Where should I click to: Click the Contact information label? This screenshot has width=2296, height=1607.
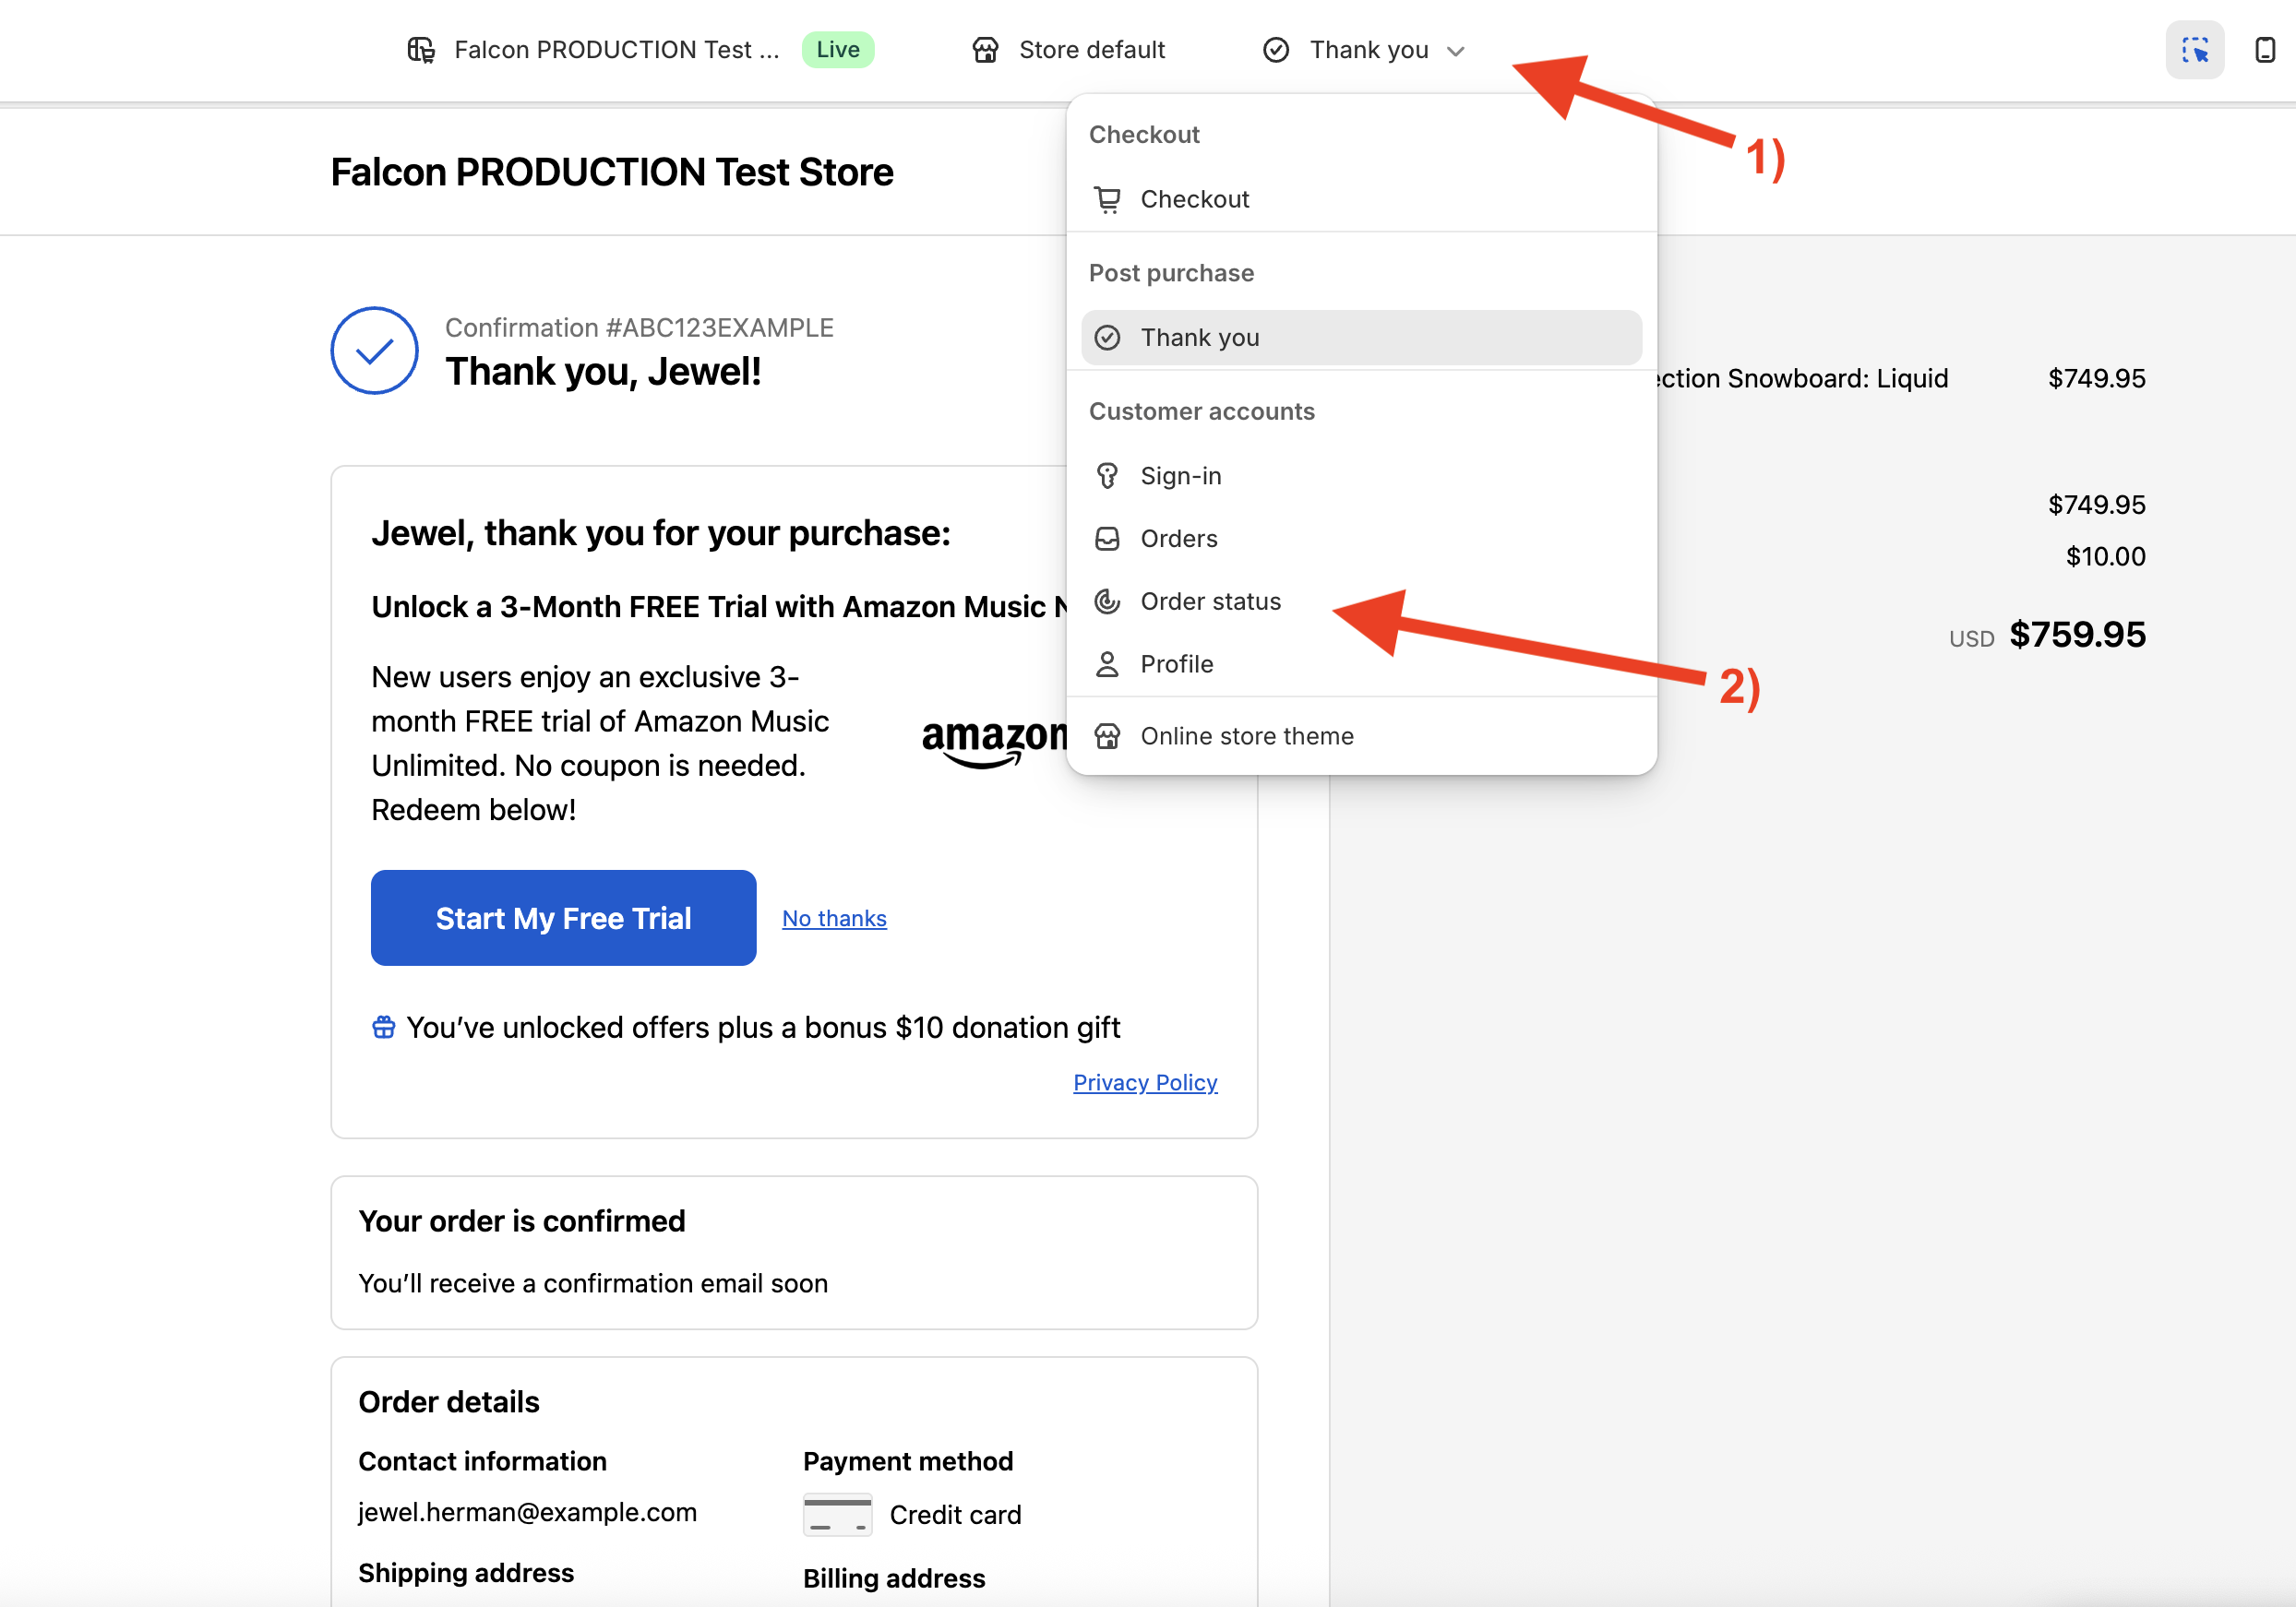coord(482,1461)
